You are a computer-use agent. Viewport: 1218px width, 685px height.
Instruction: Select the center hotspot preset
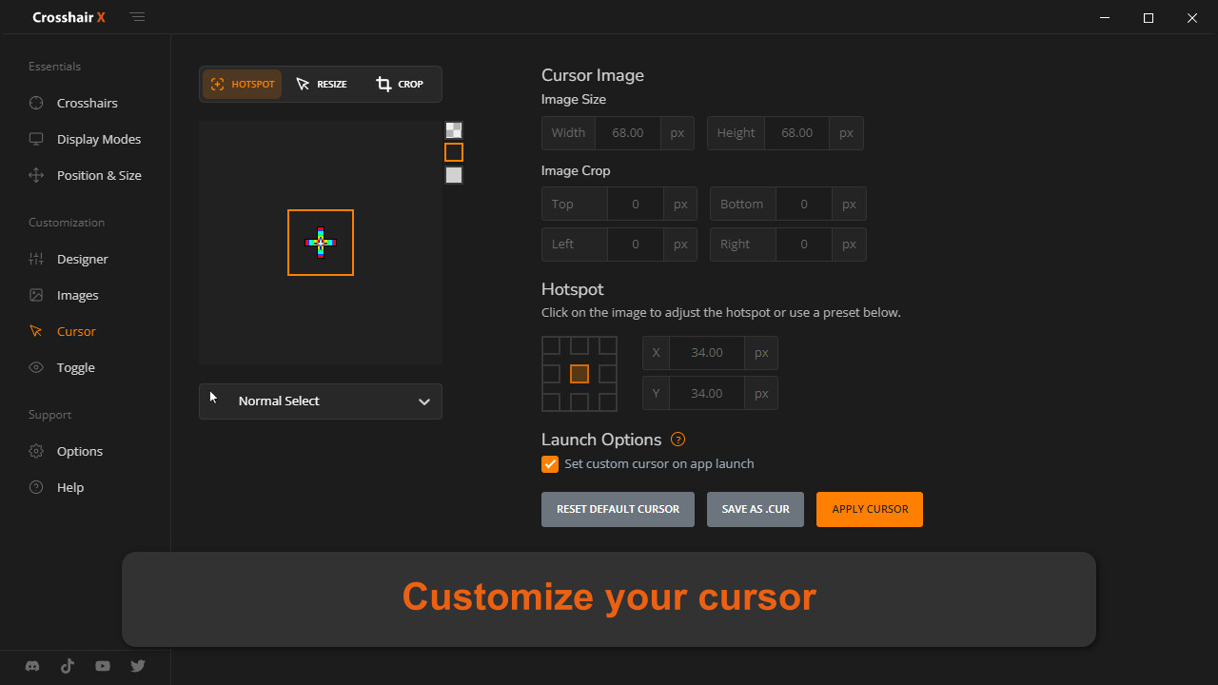(580, 374)
